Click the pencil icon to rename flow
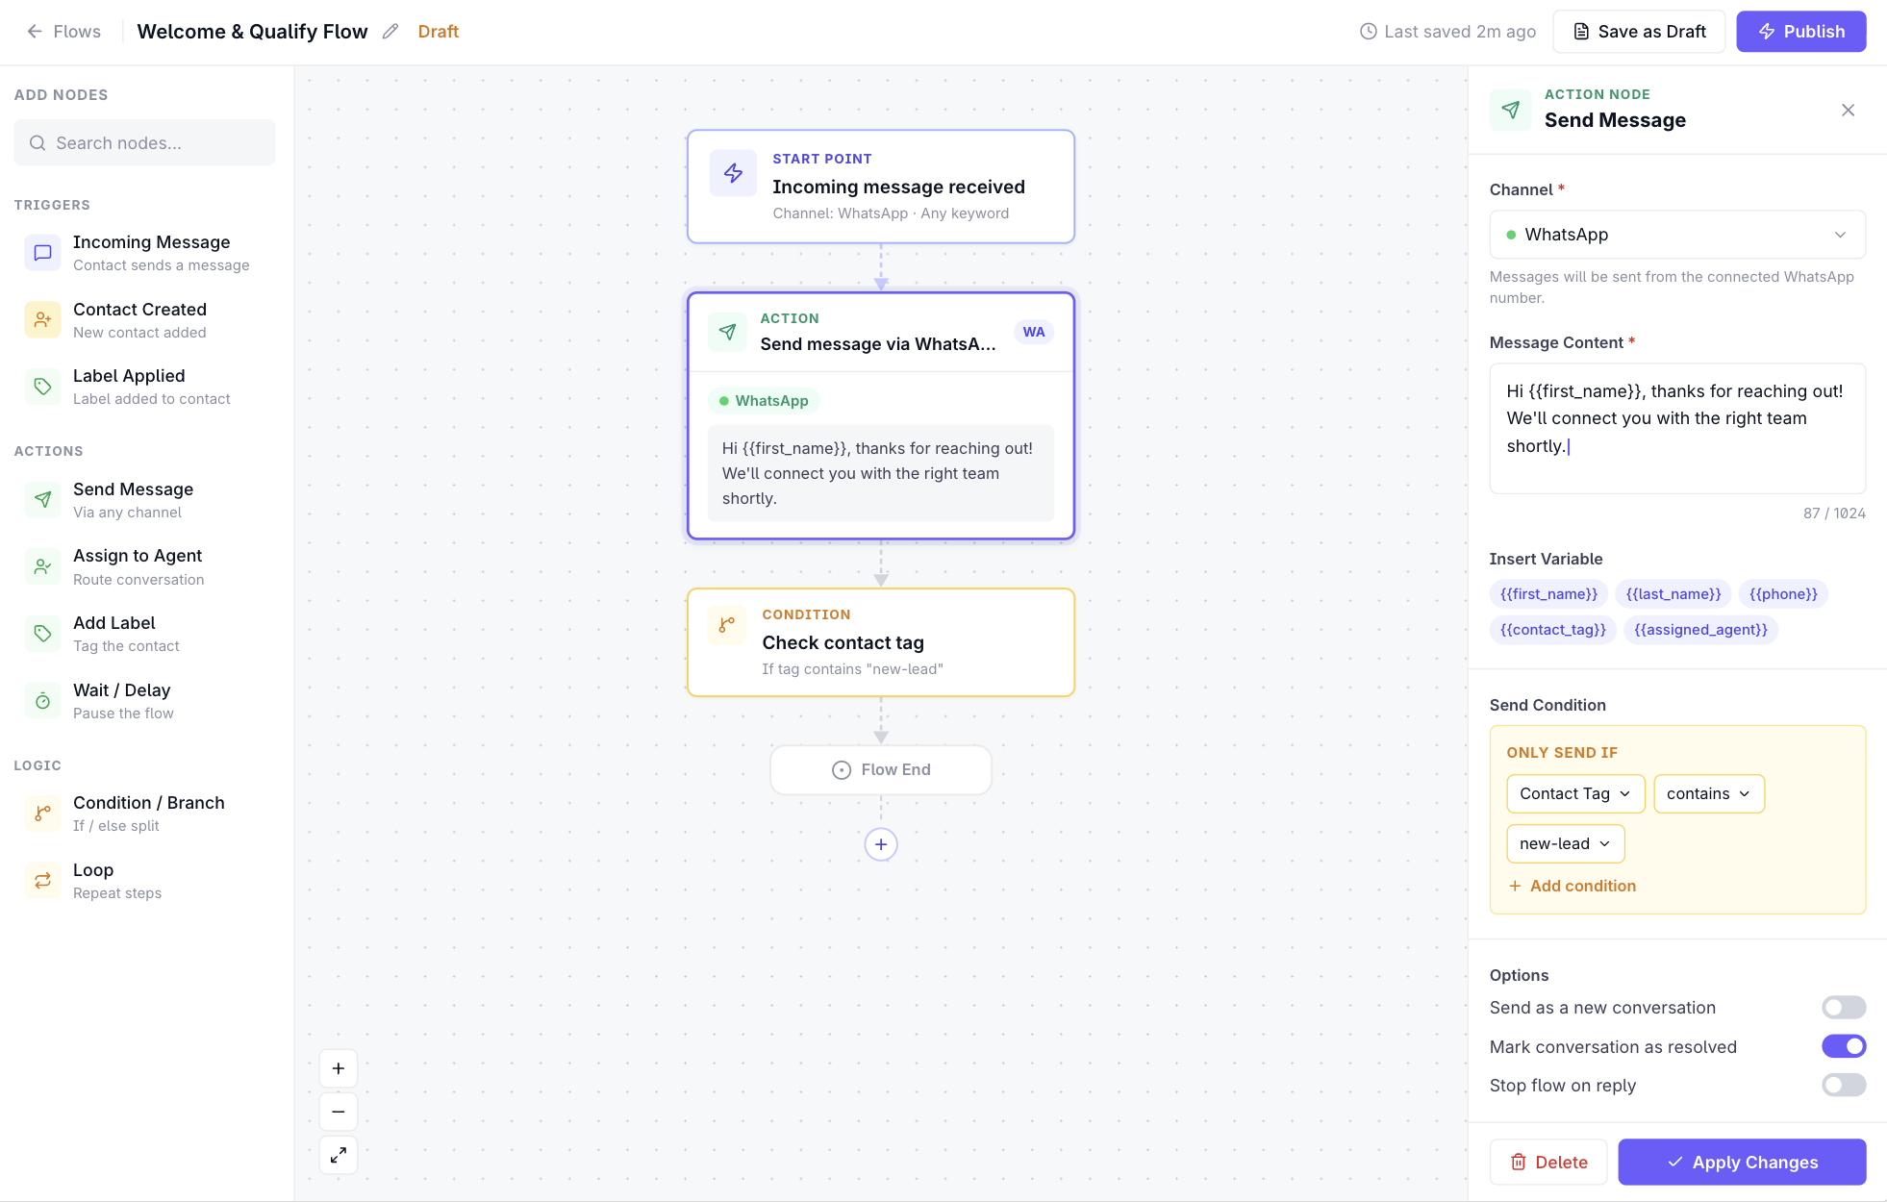The height and width of the screenshot is (1202, 1887). tap(390, 32)
